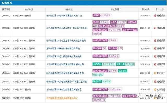
Task: Open complaint link 北汽新能源EU5自动雨刮器失效无法使用
Action: (64, 56)
